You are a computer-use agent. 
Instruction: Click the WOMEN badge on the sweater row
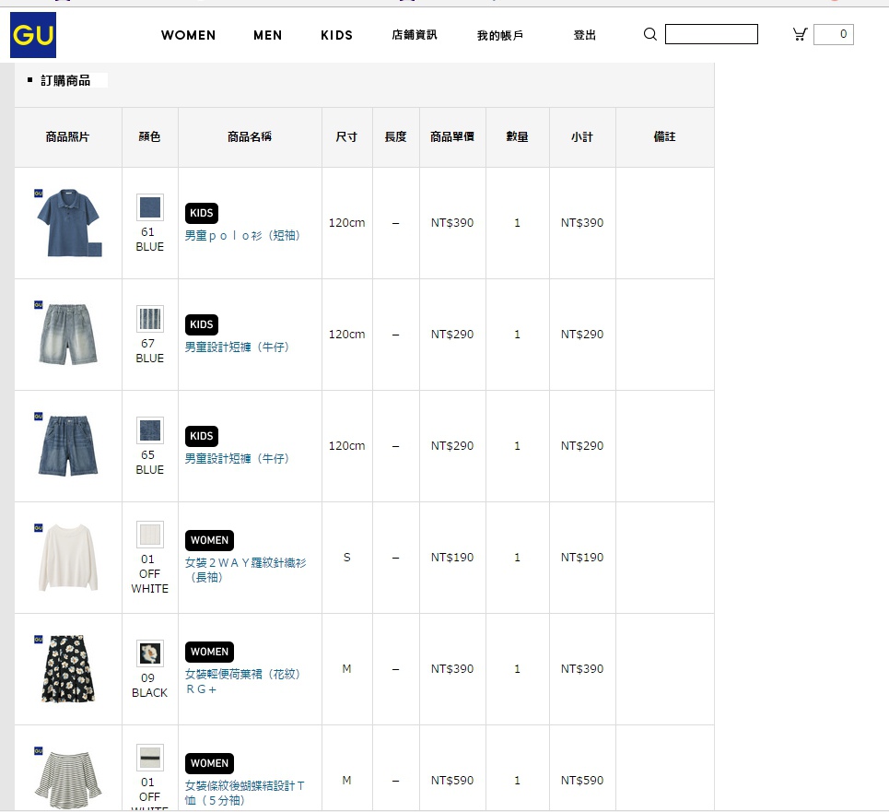click(209, 540)
